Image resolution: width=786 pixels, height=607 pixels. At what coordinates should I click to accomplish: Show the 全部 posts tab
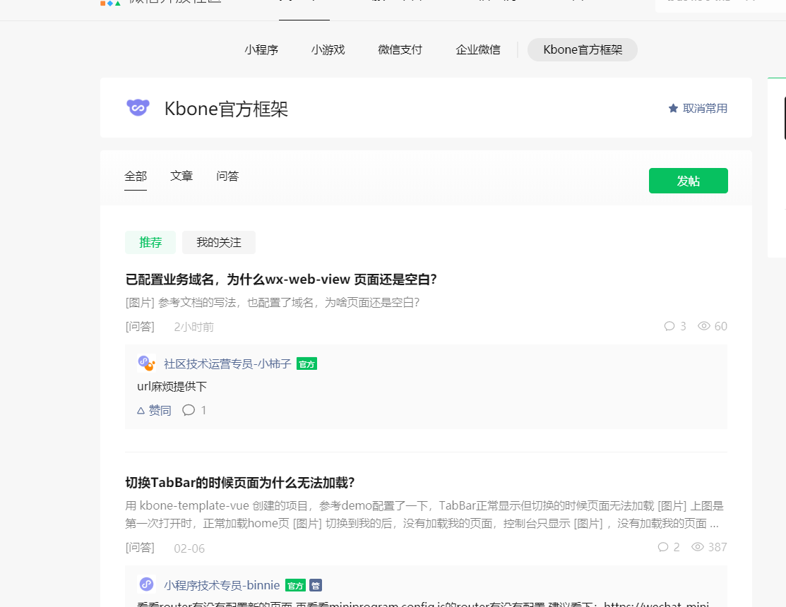coord(136,176)
